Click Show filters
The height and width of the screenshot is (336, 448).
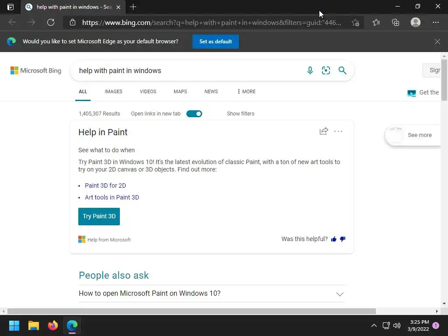(x=241, y=114)
